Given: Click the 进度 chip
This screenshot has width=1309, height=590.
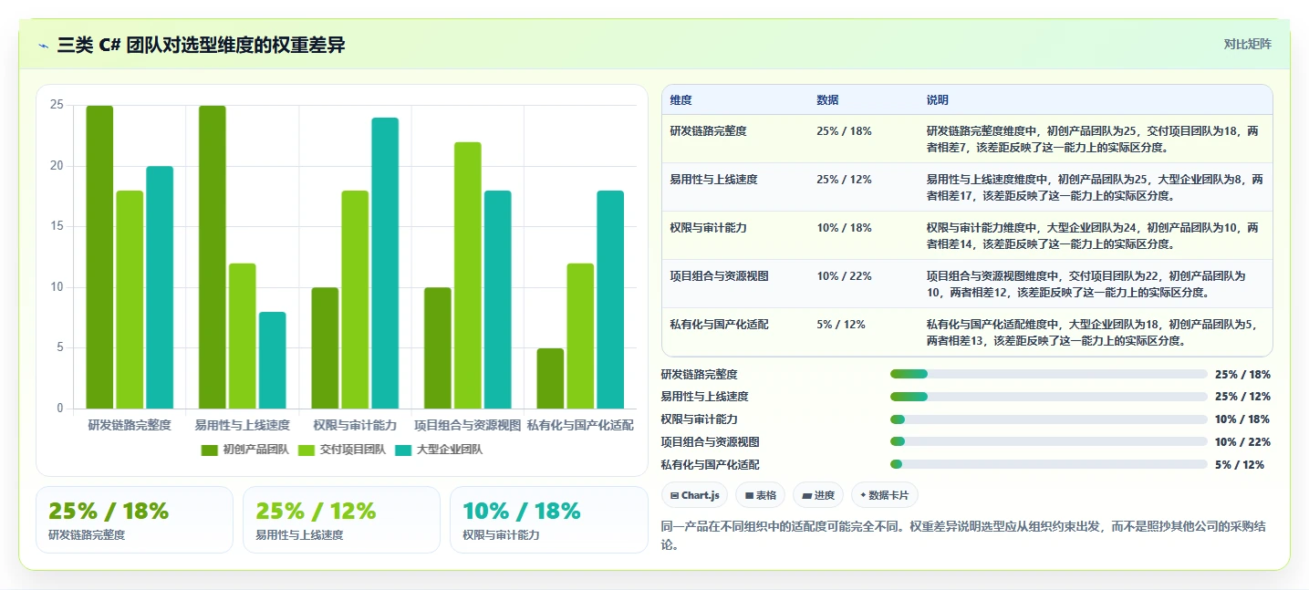Looking at the screenshot, I should [818, 495].
